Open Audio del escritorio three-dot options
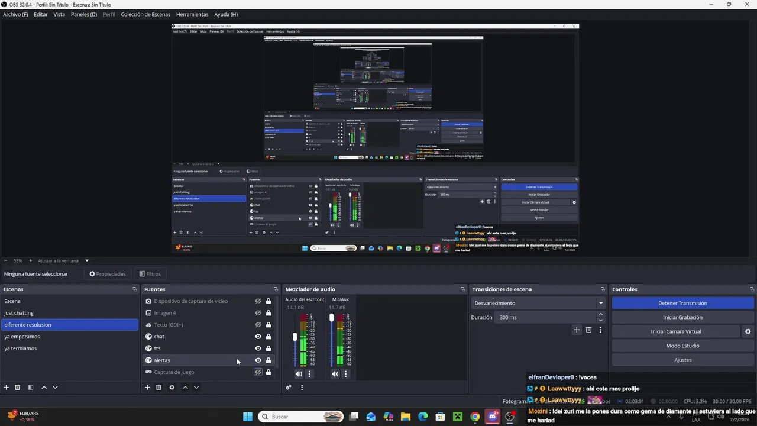 point(309,374)
